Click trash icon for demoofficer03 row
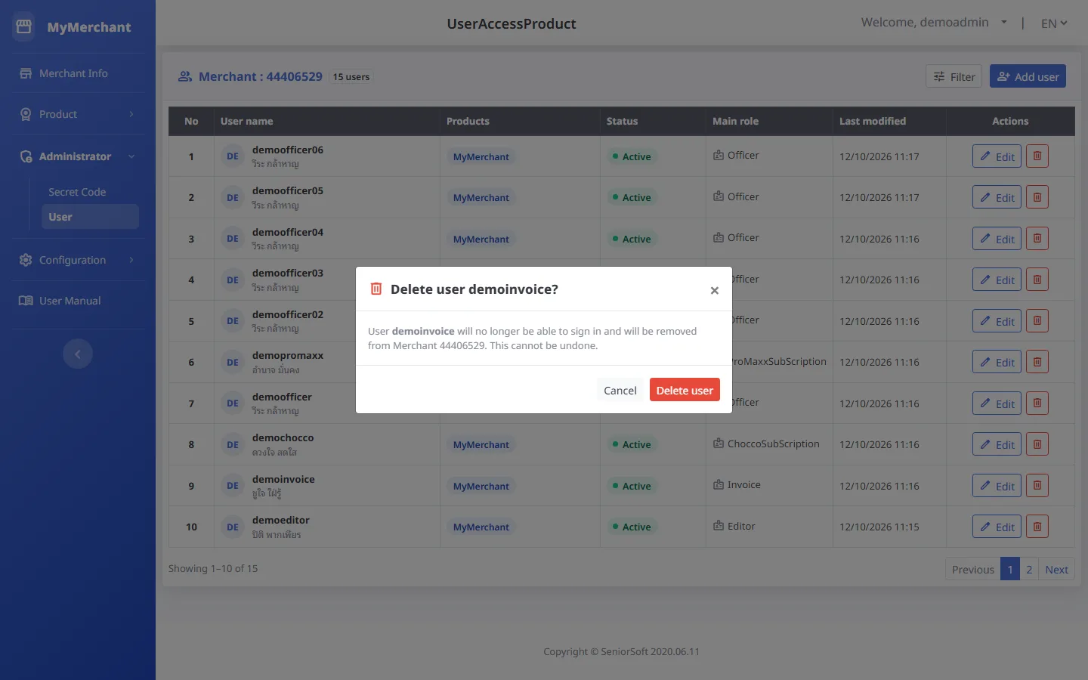The width and height of the screenshot is (1088, 680). point(1037,280)
